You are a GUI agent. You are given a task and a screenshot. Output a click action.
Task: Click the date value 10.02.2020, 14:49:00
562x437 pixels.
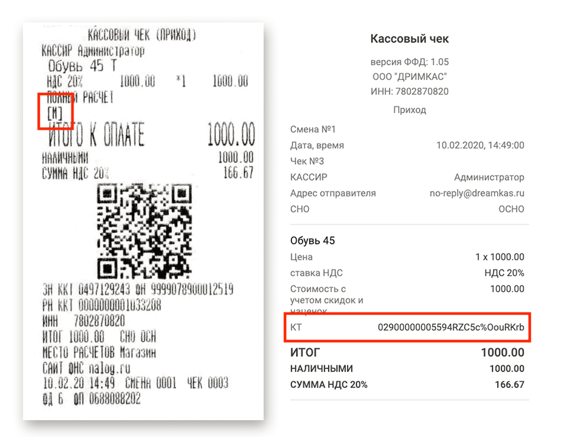[480, 145]
